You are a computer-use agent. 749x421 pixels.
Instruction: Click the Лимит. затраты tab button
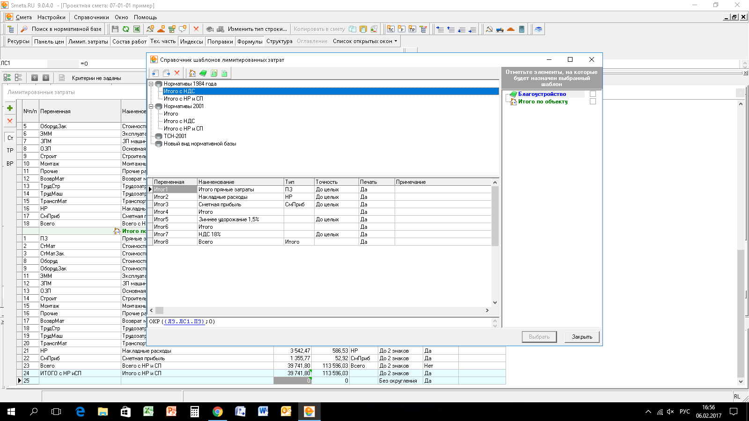coord(88,41)
